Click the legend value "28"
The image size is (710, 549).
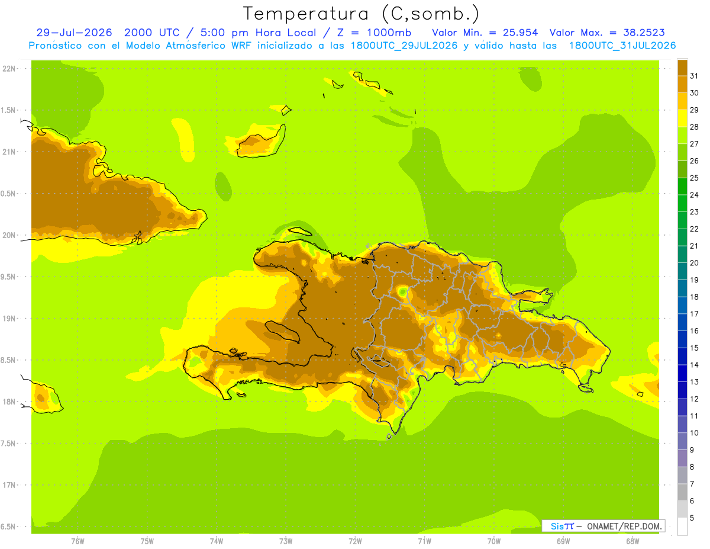click(695, 127)
